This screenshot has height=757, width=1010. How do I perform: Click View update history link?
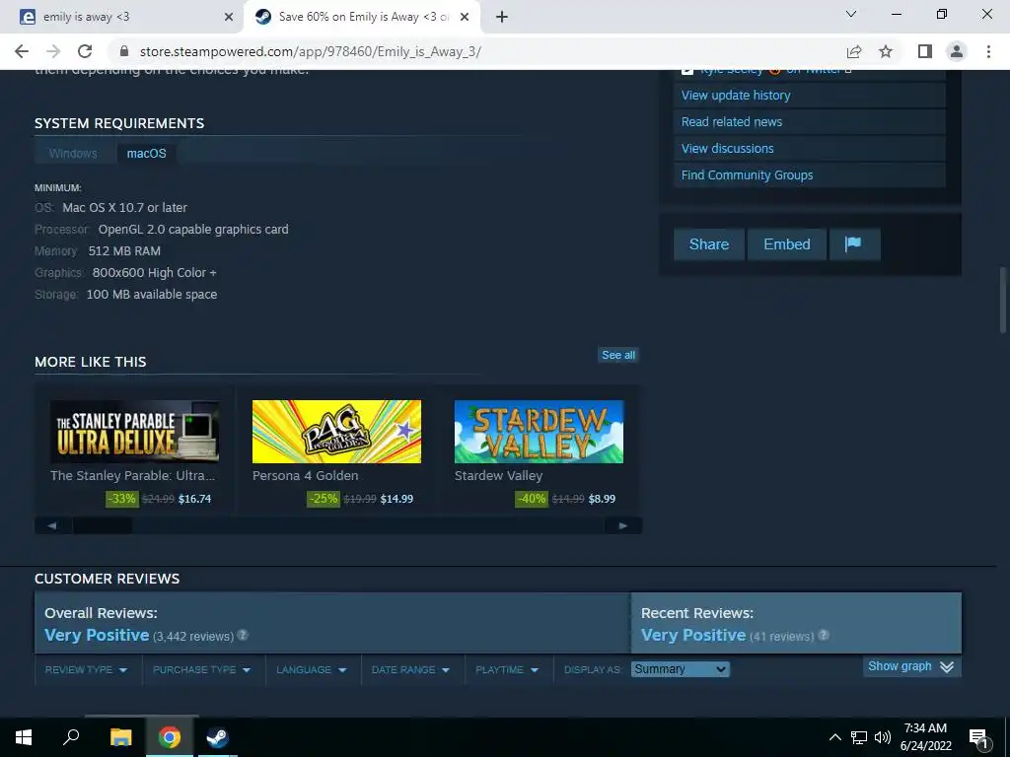coord(736,96)
